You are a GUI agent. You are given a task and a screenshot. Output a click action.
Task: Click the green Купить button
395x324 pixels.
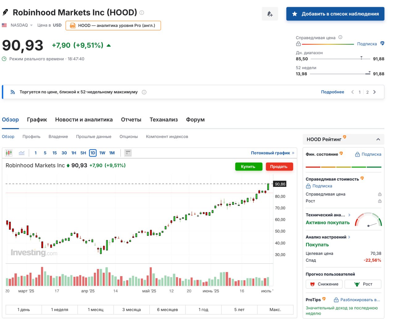(x=248, y=166)
